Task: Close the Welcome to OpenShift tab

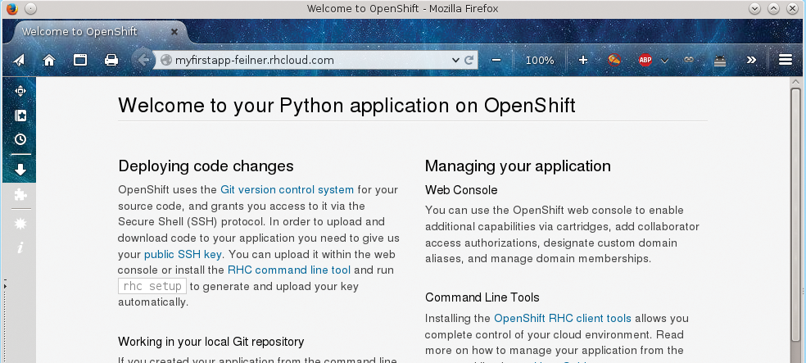Action: 174,32
